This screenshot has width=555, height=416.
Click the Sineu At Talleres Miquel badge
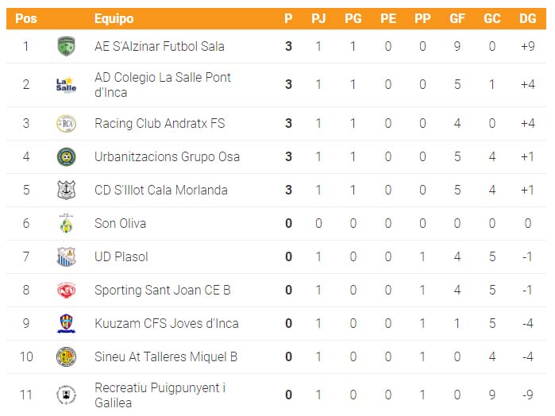(66, 357)
